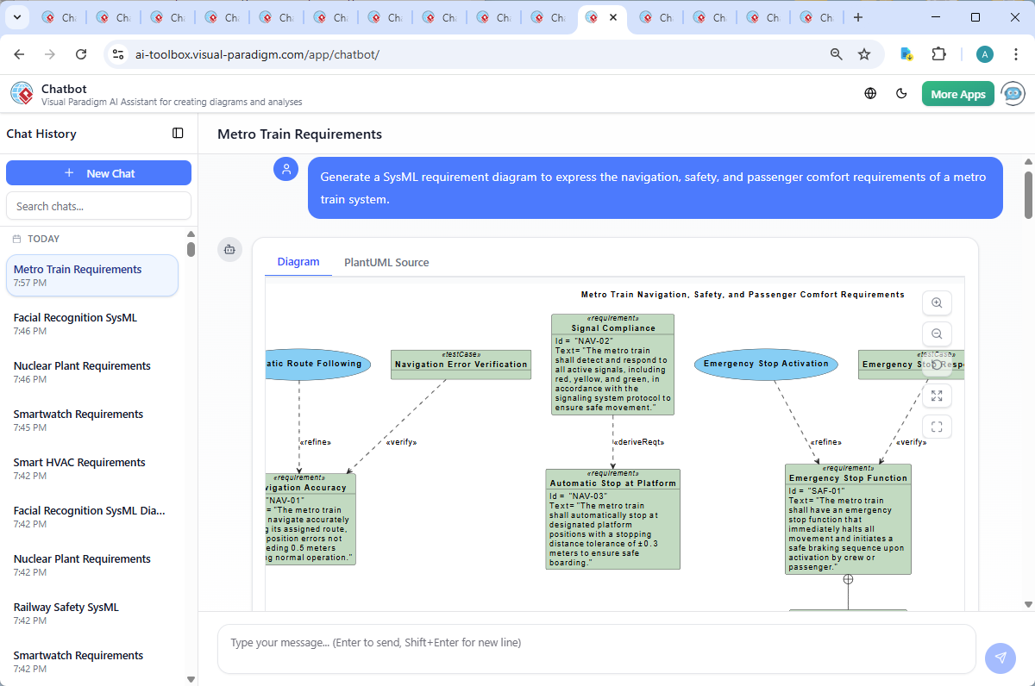Fit diagram to view with the arrows icon
The image size is (1035, 686).
coord(937,396)
